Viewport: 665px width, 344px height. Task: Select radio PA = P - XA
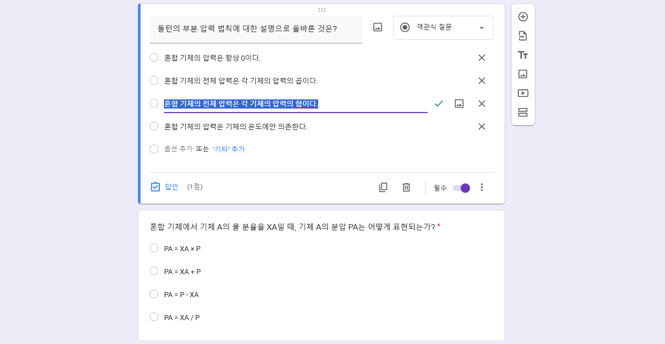coord(154,294)
